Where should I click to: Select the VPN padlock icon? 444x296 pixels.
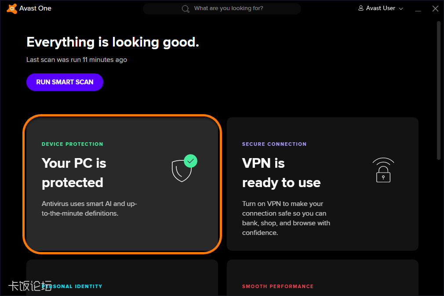click(x=383, y=170)
